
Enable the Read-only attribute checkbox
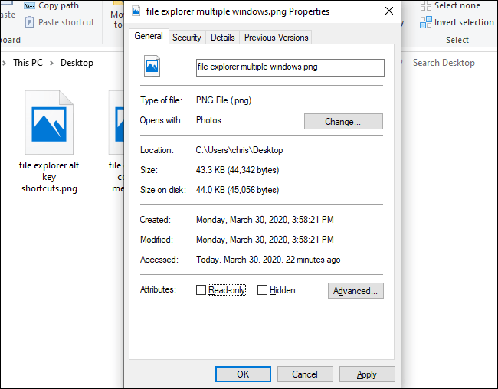pyautogui.click(x=201, y=290)
